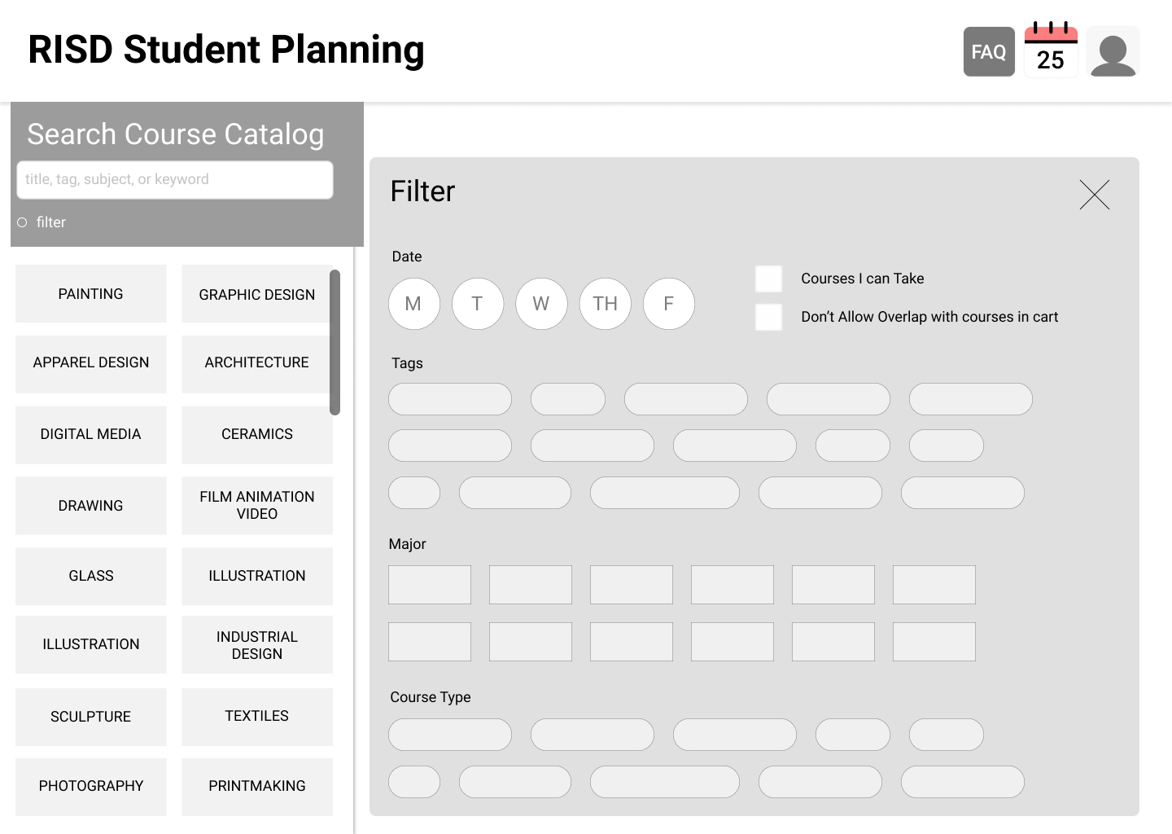Click the subject list scrollbar
1172x834 pixels.
(335, 342)
